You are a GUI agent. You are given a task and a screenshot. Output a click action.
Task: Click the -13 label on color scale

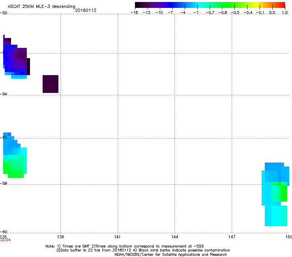point(146,13)
